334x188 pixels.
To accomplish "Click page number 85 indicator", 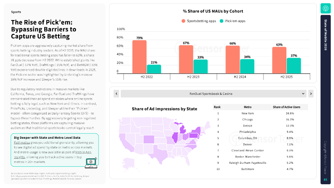I will (x=325, y=180).
